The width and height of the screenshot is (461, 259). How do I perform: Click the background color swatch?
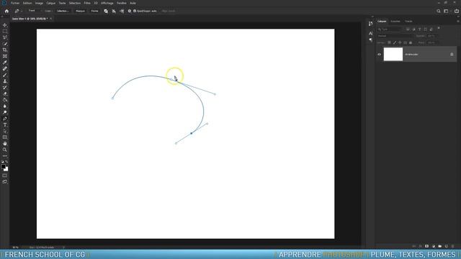6,170
